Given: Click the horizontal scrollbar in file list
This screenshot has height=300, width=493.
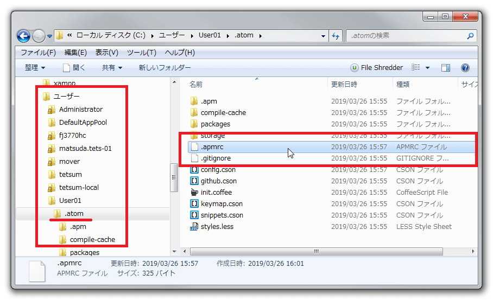Looking at the screenshot, I should click(315, 252).
